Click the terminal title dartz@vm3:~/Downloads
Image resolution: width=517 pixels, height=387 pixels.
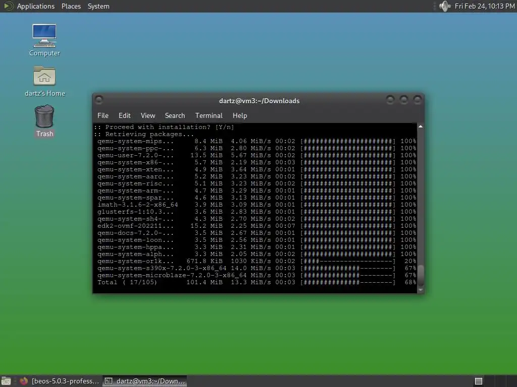259,101
